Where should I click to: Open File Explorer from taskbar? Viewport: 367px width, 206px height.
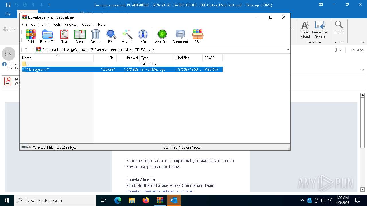point(132,200)
